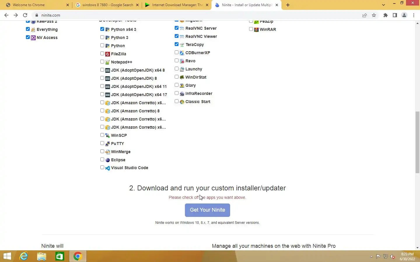Open Chrome's three-dot menu
420x262 pixels.
click(414, 15)
